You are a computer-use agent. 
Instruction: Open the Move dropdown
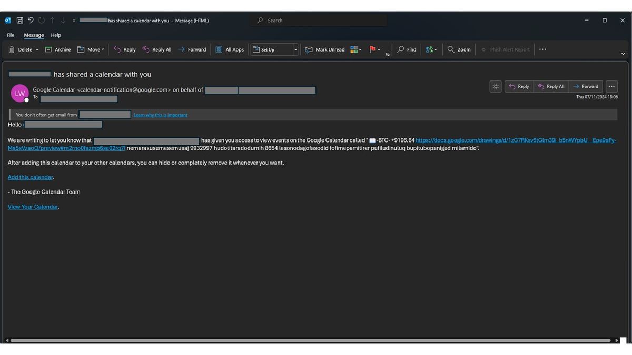[91, 49]
